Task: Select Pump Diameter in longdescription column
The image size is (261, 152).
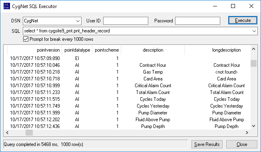Action: tap(227, 113)
